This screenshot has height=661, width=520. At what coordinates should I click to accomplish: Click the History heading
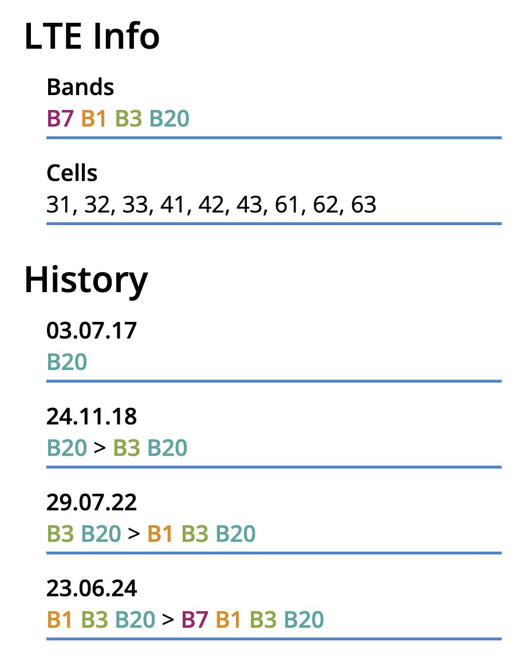point(86,280)
